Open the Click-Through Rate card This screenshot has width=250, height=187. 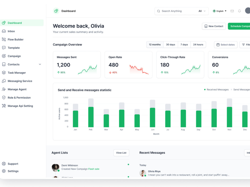(180, 65)
